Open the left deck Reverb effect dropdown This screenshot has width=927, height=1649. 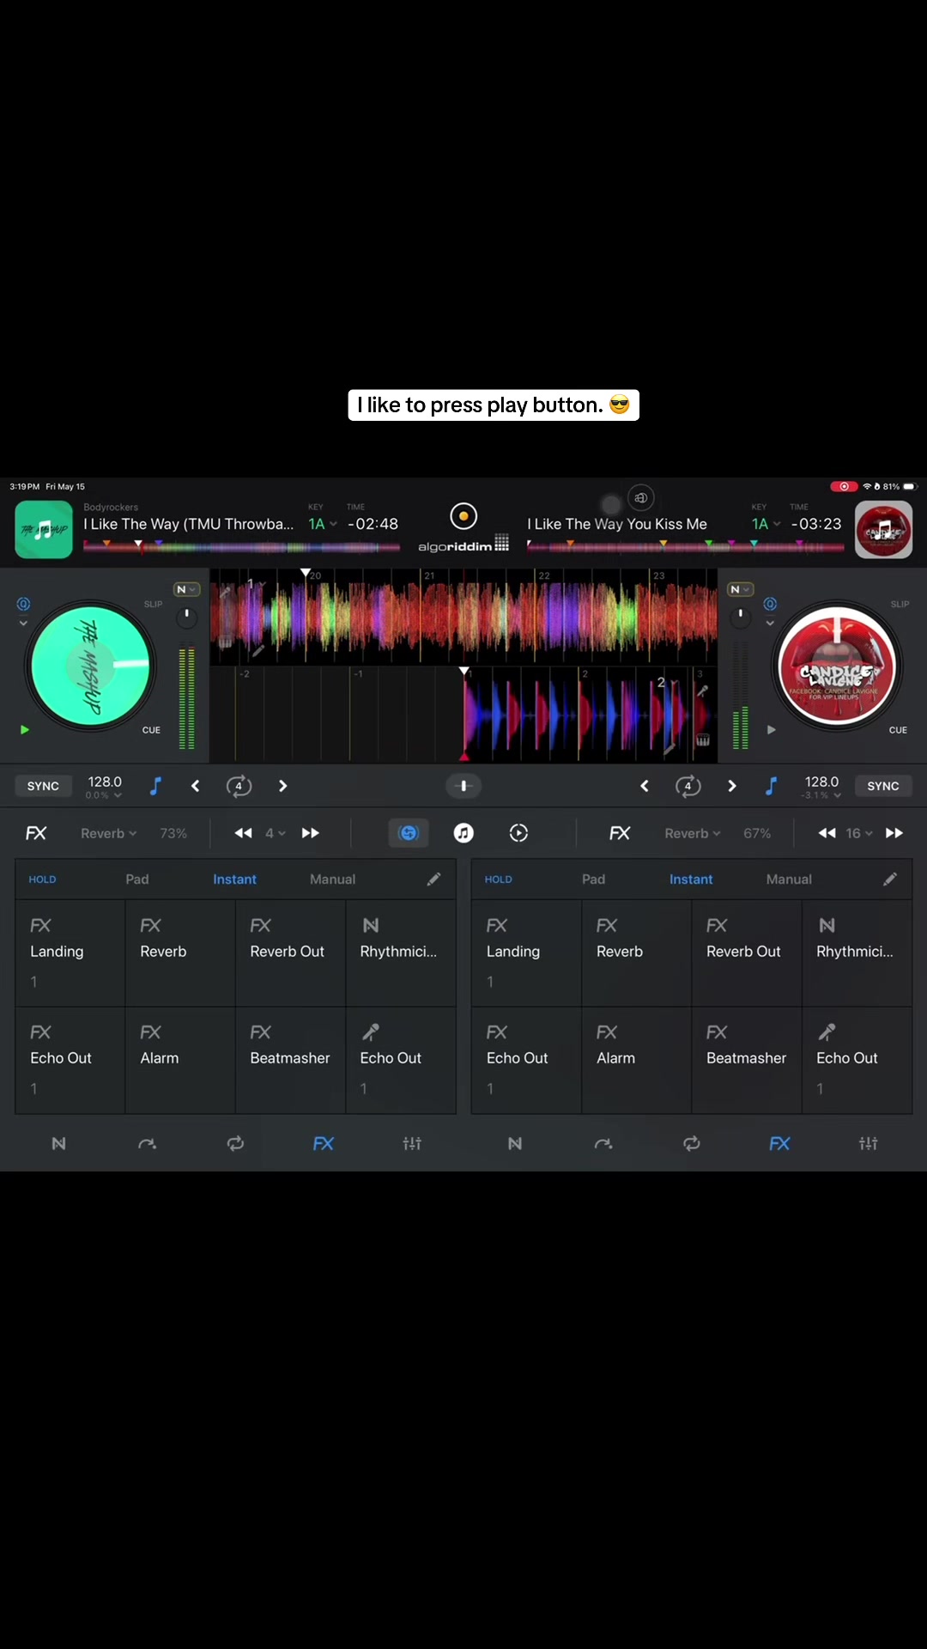[x=108, y=833]
